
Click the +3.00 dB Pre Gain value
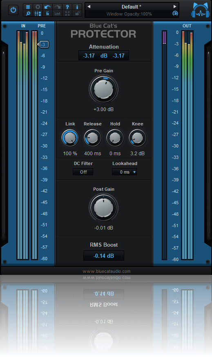(x=104, y=109)
